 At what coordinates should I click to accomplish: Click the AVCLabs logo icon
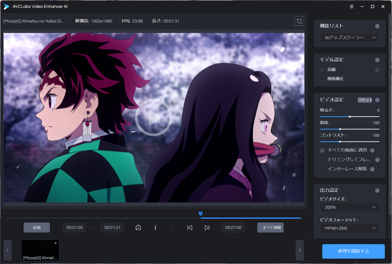pyautogui.click(x=6, y=6)
